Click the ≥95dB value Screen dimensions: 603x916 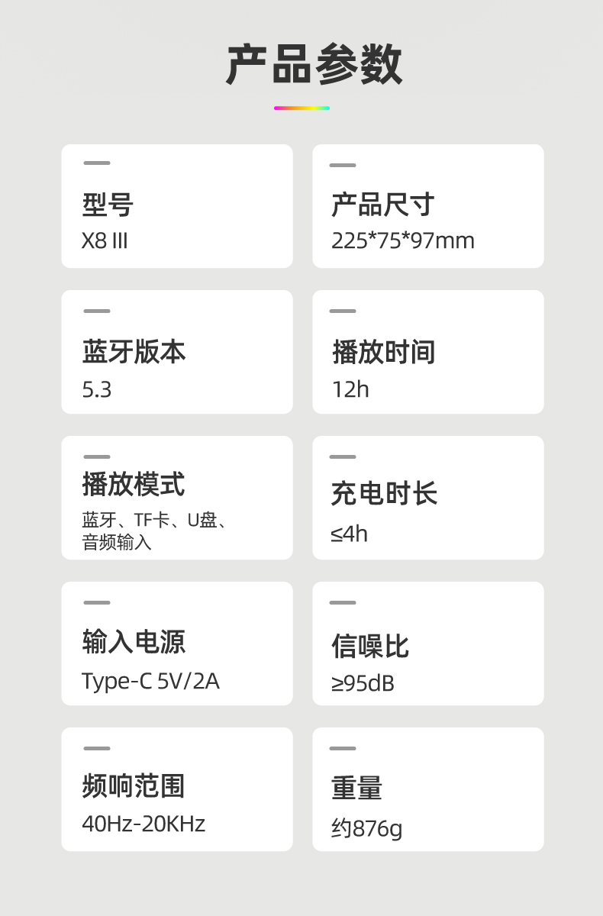coord(363,683)
